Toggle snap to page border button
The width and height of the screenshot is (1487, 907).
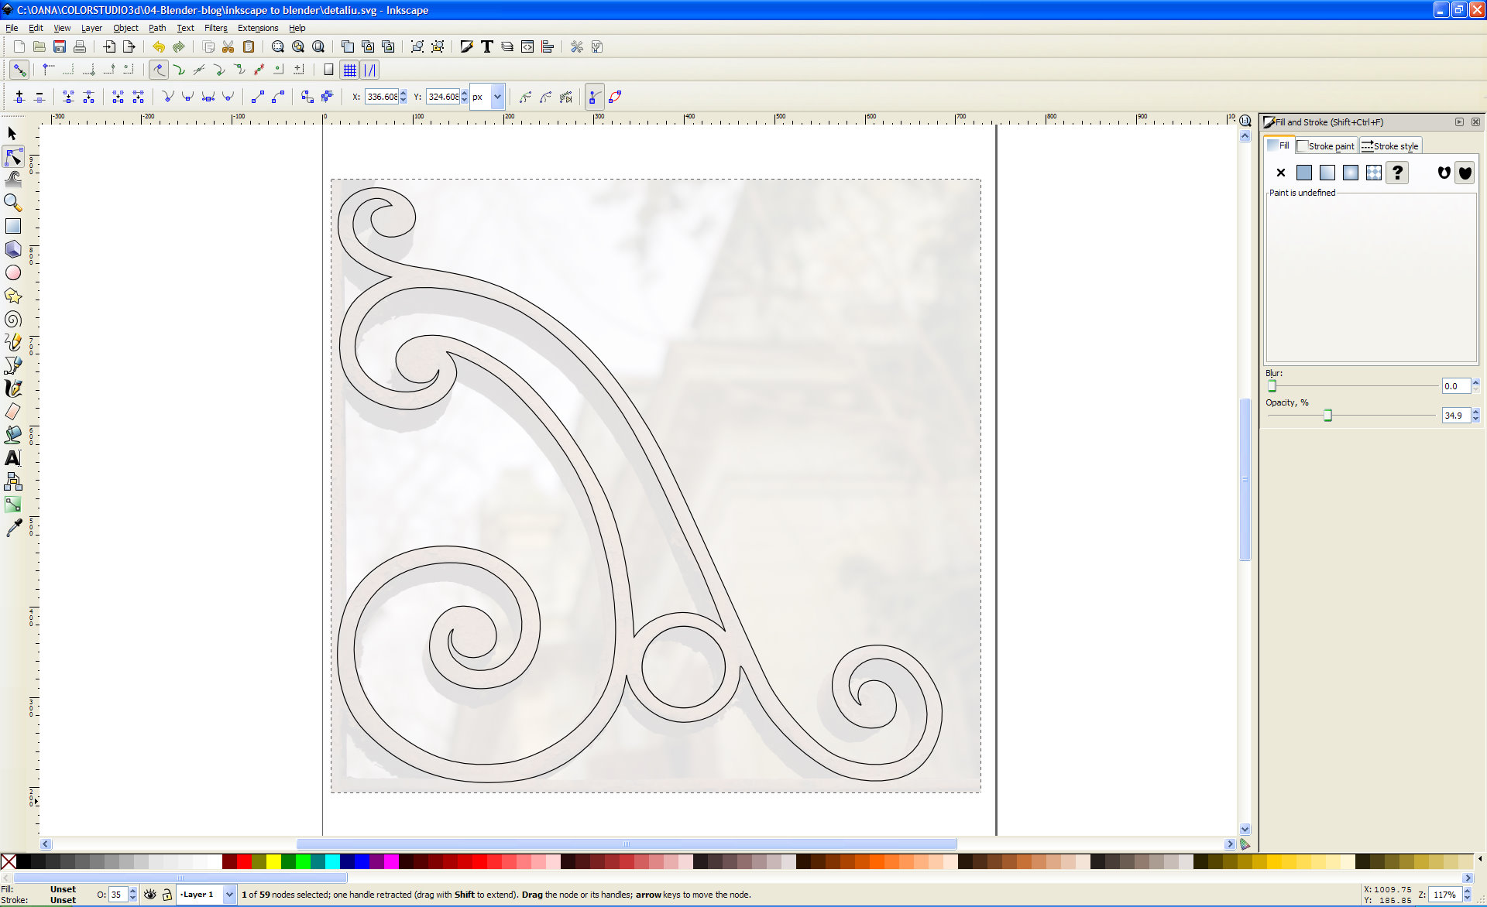tap(328, 70)
